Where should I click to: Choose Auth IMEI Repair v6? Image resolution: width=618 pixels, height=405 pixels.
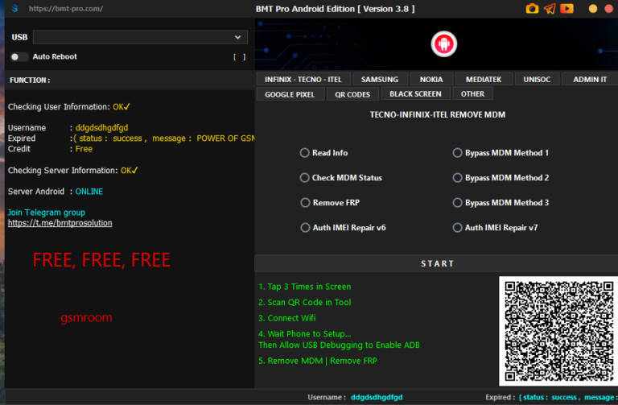coord(344,228)
